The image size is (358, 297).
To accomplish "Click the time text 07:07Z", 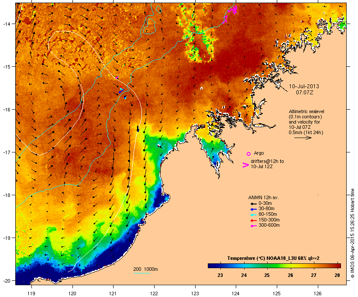I will (305, 93).
